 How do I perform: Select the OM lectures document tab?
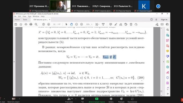coord(41,20)
